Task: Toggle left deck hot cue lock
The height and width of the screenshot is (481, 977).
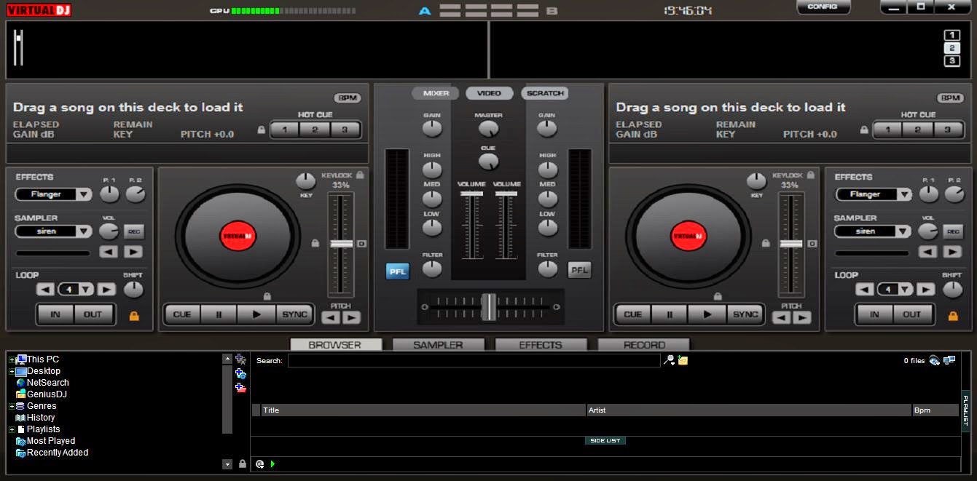Action: (262, 130)
